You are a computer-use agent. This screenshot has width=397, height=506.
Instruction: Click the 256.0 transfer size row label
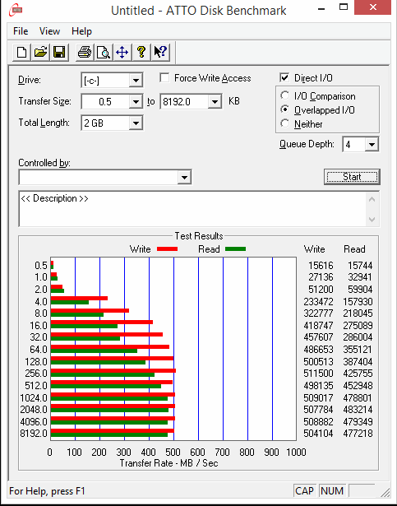click(x=36, y=374)
